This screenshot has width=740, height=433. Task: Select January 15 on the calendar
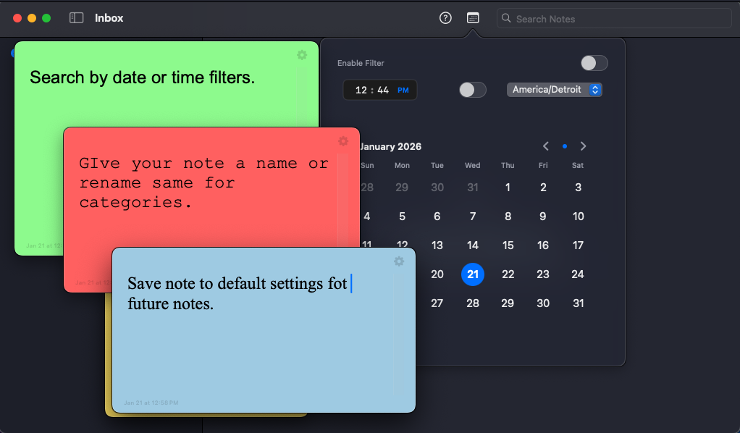(508, 245)
